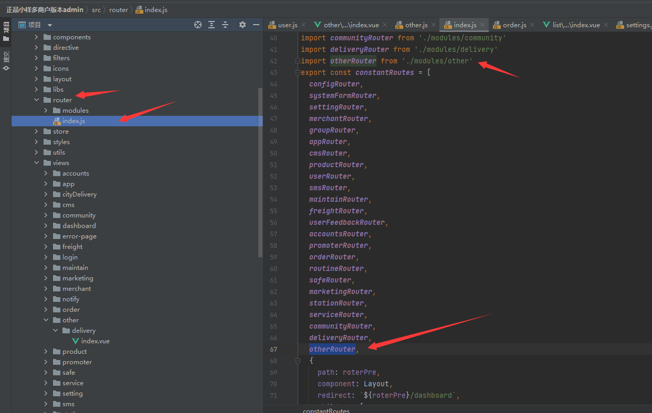The height and width of the screenshot is (413, 652).
Task: Close the order.js editor tab
Action: (x=532, y=25)
